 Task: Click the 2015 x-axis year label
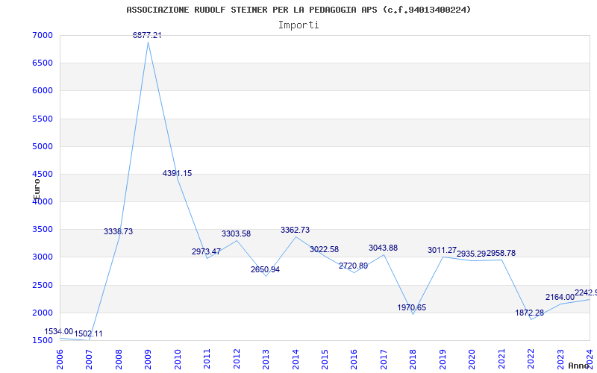(x=325, y=359)
